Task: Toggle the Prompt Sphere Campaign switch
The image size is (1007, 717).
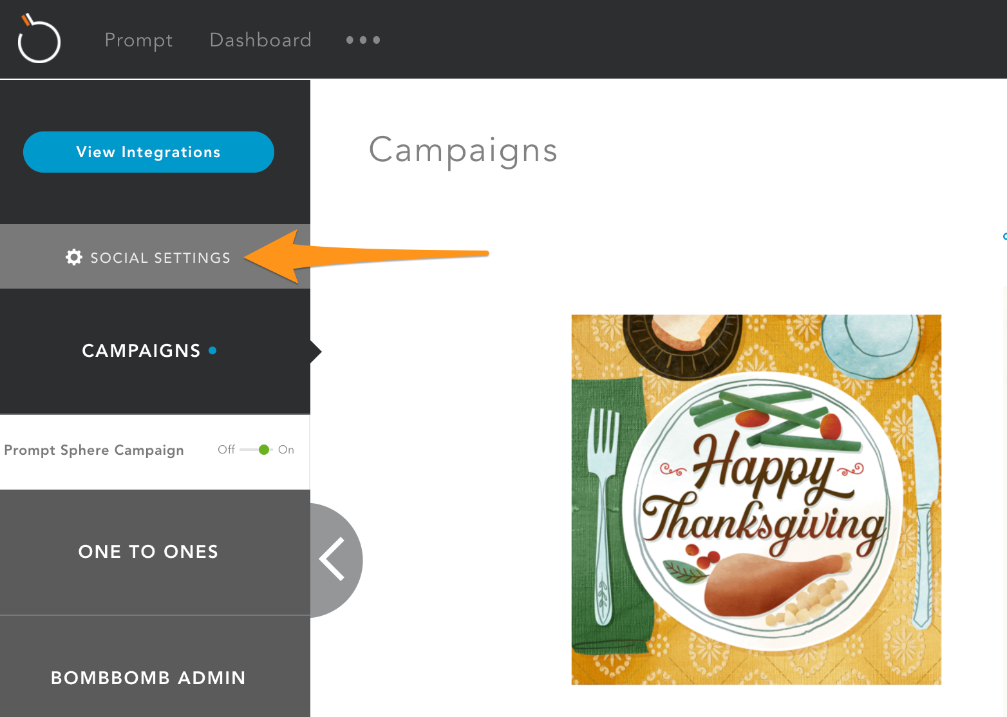Action: pos(256,450)
